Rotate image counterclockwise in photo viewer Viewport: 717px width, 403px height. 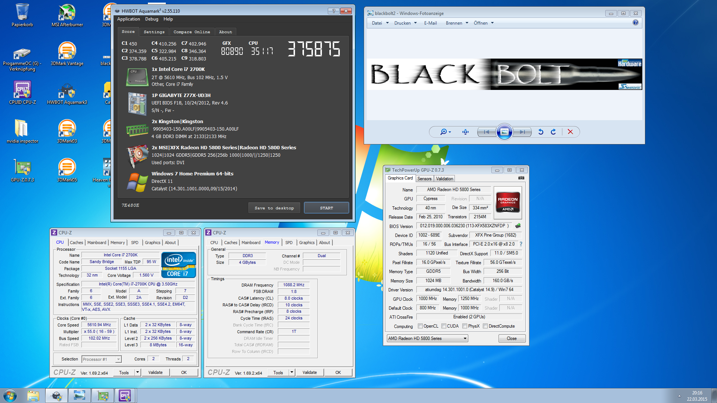click(541, 132)
